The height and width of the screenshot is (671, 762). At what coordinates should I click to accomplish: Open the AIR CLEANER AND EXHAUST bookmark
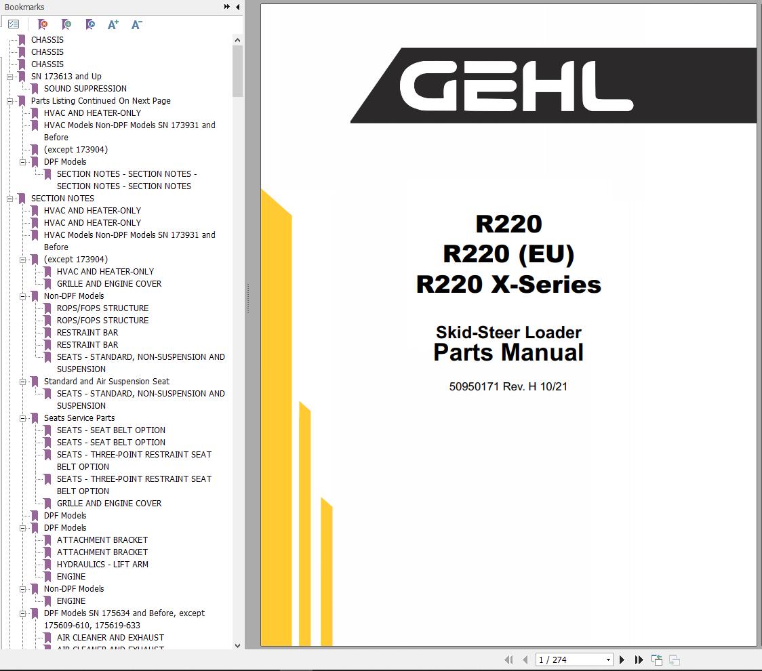[x=111, y=638]
